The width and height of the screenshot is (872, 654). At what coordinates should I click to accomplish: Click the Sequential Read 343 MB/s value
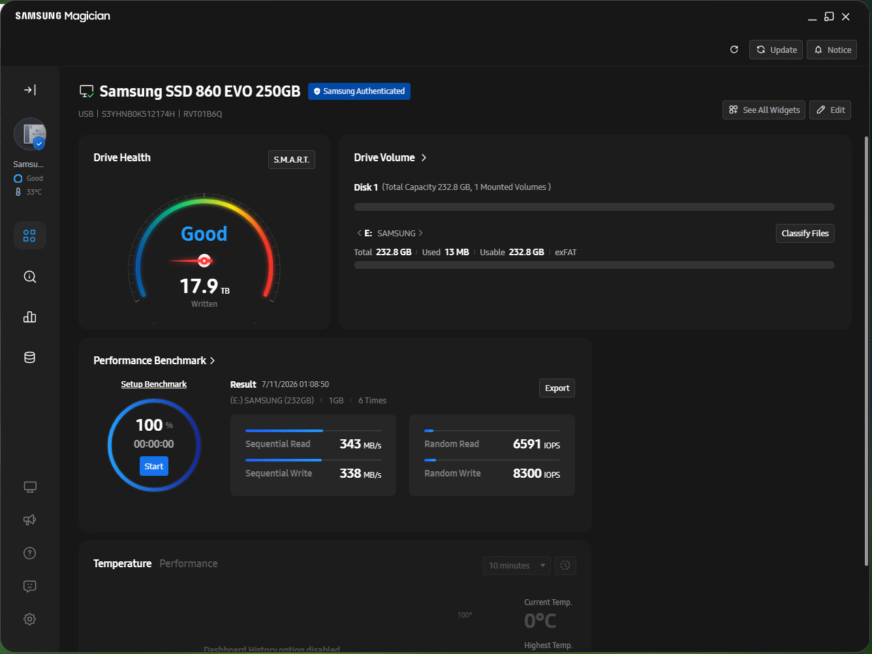(360, 444)
